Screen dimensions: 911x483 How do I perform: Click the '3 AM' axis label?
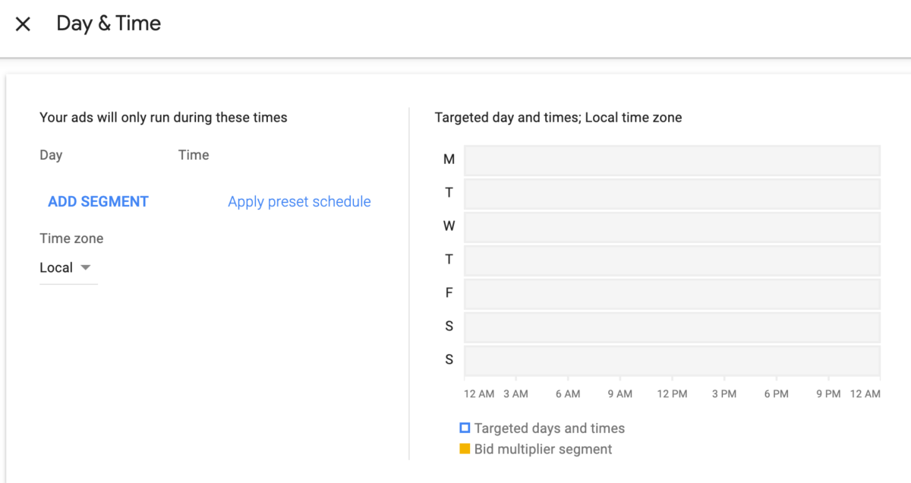[x=515, y=393]
